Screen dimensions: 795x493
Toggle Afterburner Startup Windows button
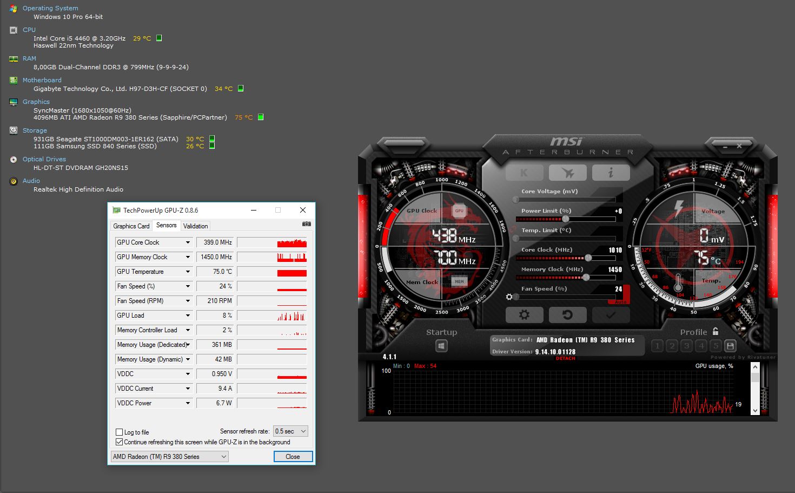tap(442, 346)
